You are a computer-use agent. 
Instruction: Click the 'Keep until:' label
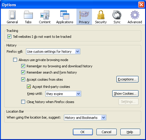click(35, 94)
